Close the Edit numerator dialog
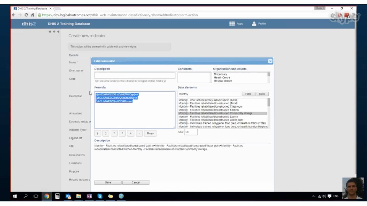Viewport: 367px width, 206px height. [270, 61]
